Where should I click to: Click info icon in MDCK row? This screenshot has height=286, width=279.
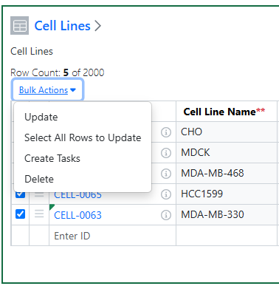[x=166, y=153]
